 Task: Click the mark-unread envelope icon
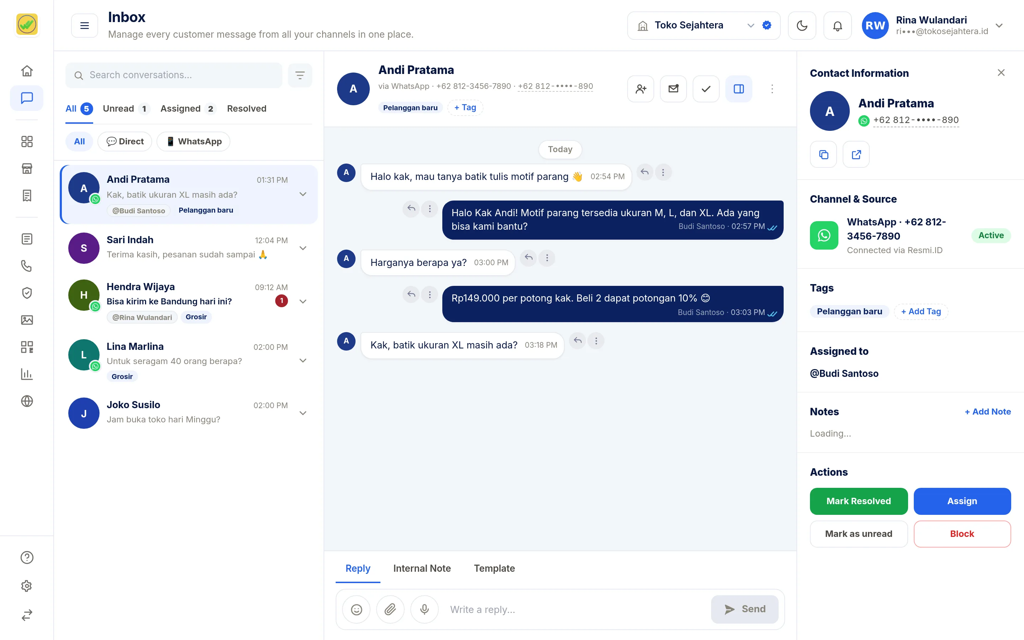(673, 89)
